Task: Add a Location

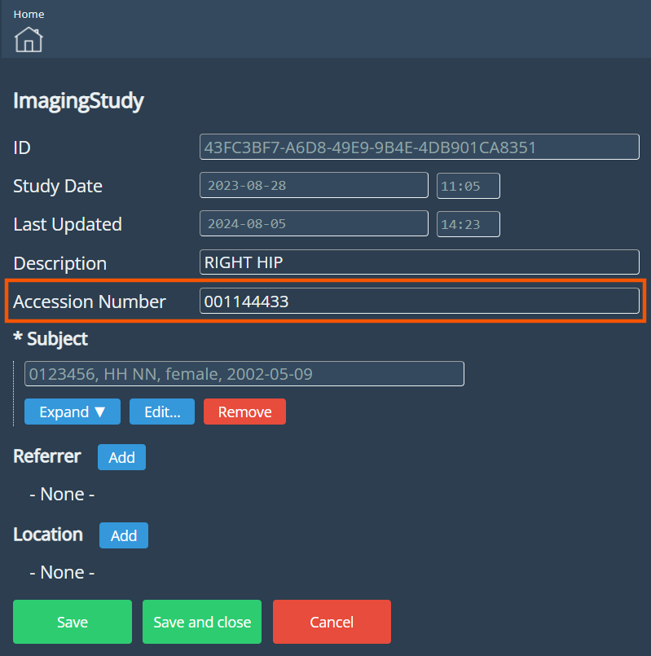Action: [124, 535]
